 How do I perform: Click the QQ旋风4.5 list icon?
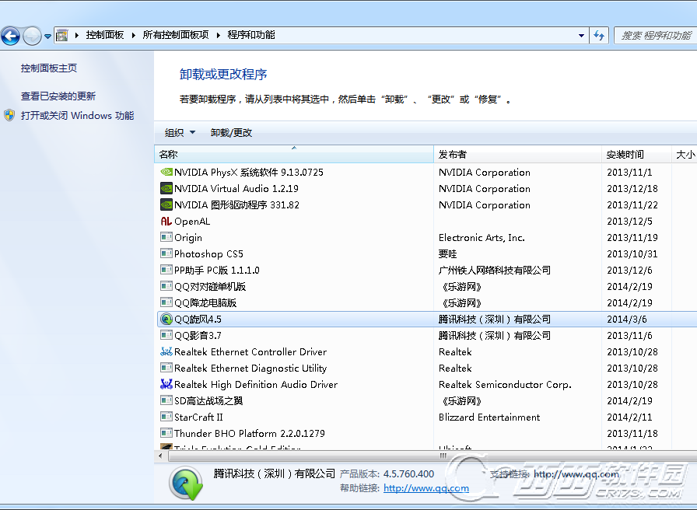(x=166, y=319)
